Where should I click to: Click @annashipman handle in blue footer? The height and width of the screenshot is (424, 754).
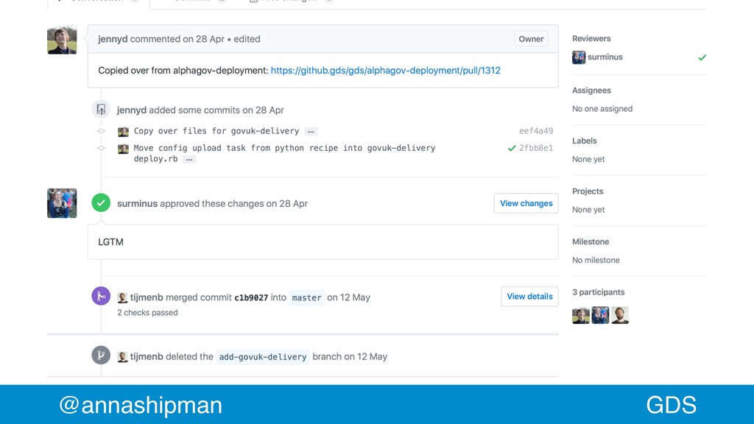point(141,405)
